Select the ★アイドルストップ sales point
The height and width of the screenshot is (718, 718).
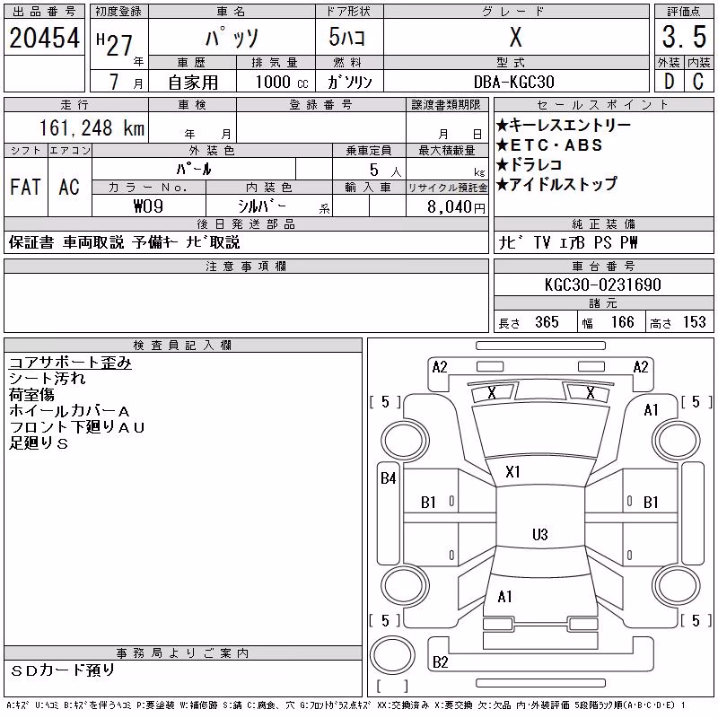556,184
